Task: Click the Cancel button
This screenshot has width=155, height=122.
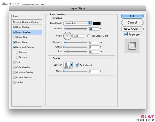Action: click(132, 22)
